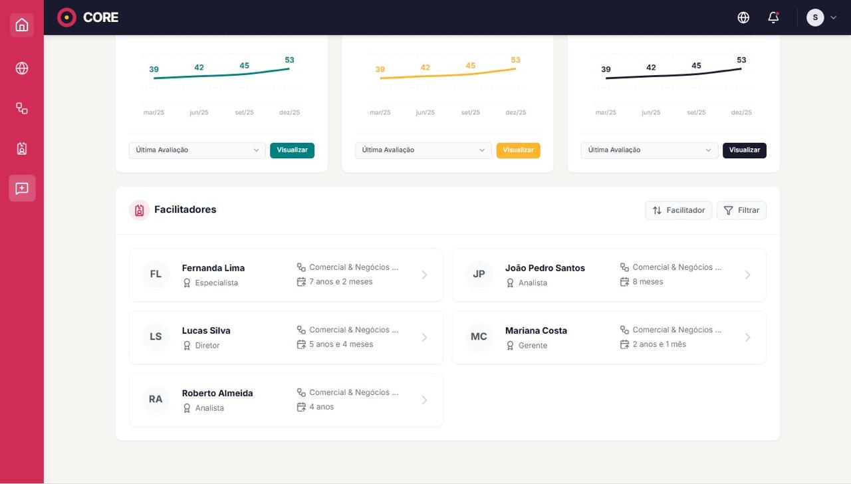Viewport: 851px width, 484px height.
Task: Open the Filtrar filter button
Action: click(741, 210)
